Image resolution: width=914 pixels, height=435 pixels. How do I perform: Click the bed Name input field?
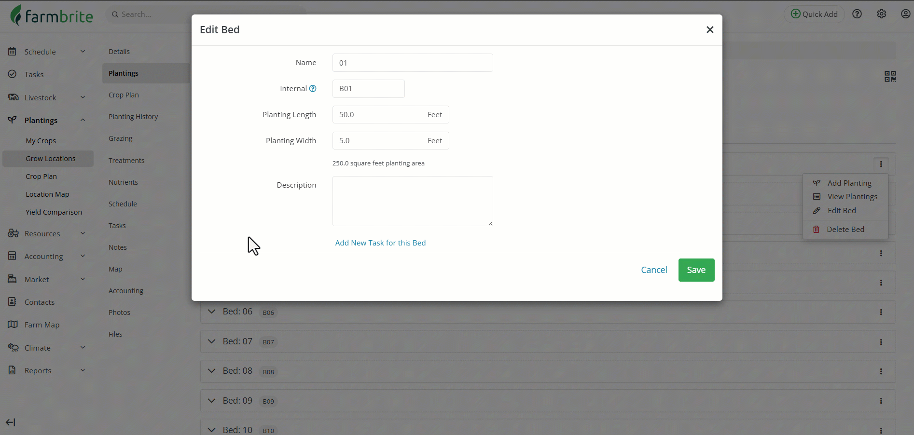click(413, 63)
